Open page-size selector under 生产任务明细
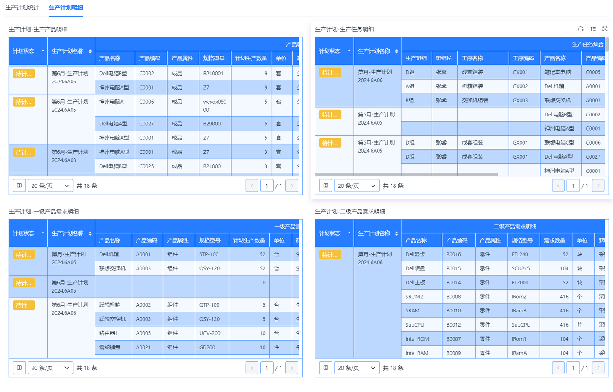 [x=356, y=185]
